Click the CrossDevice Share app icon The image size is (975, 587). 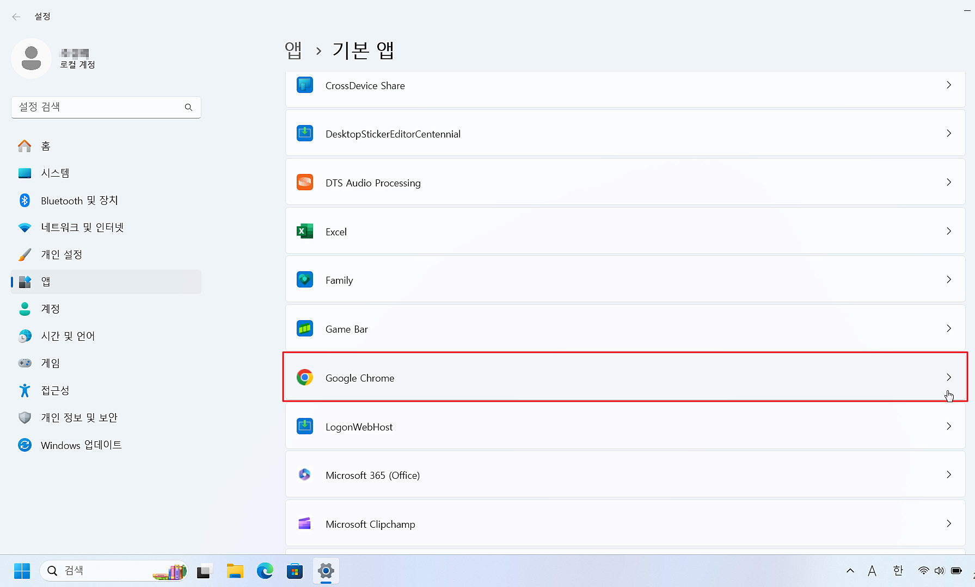[x=305, y=85]
